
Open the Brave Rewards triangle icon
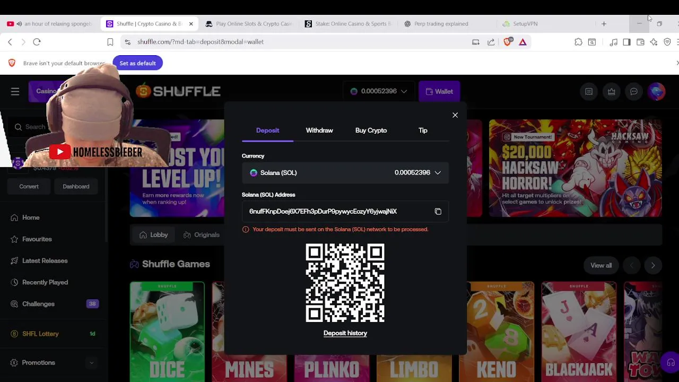click(x=523, y=42)
